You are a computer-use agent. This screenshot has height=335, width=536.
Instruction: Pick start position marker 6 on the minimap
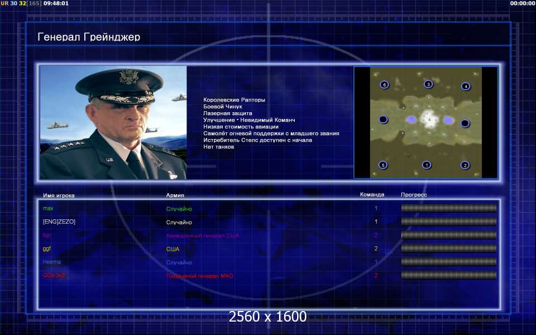coord(385,84)
